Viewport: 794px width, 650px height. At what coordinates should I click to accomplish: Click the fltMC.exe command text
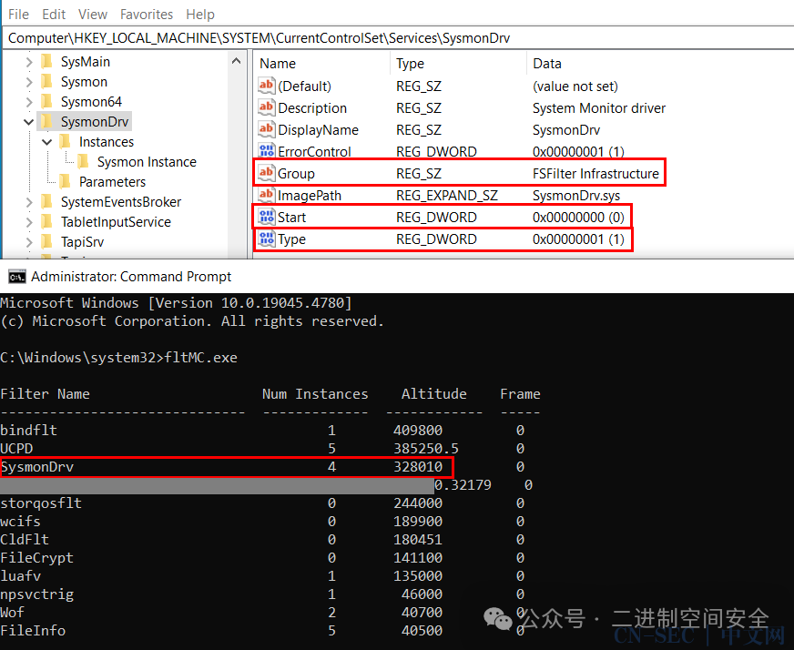pos(200,358)
